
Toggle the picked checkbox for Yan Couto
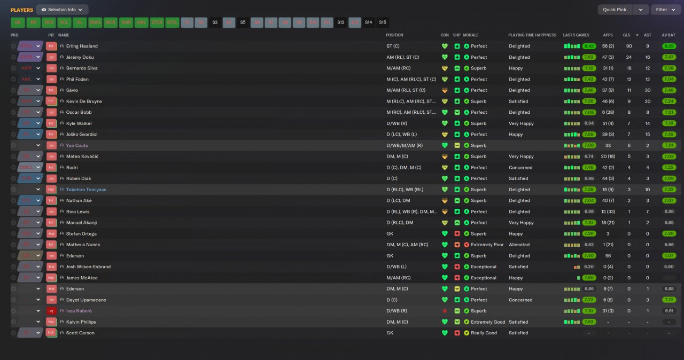(x=13, y=145)
